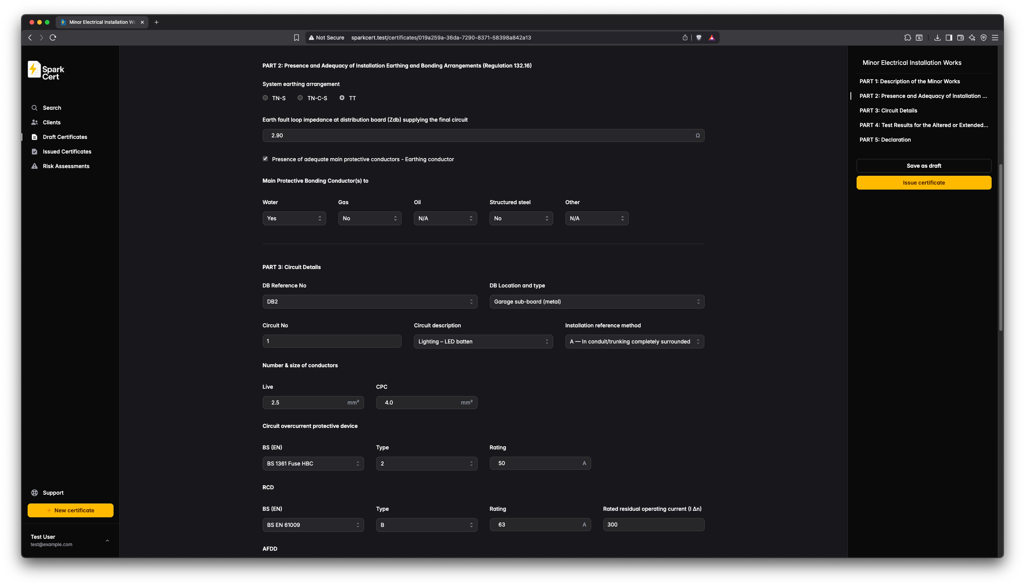Screen dimensions: 1025x586
Task: Change the Water bonding conductor selection
Action: pos(294,218)
